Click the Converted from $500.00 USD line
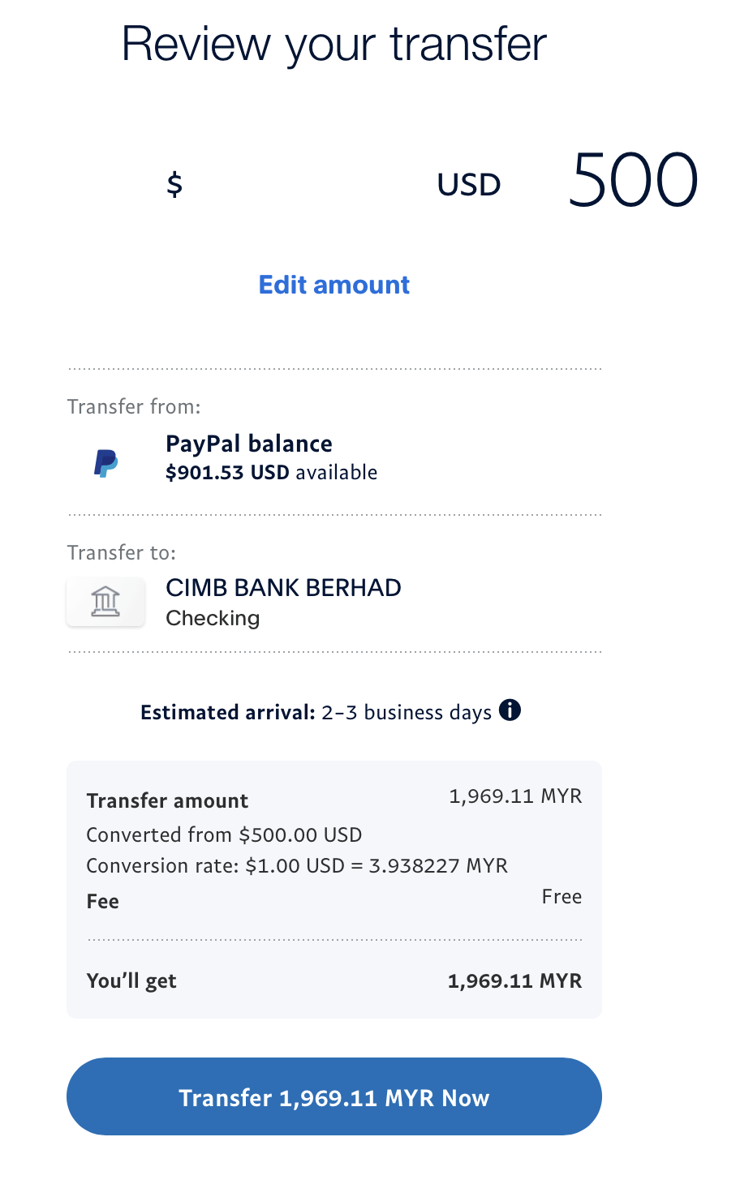Viewport: 753px width, 1197px height. pos(224,834)
